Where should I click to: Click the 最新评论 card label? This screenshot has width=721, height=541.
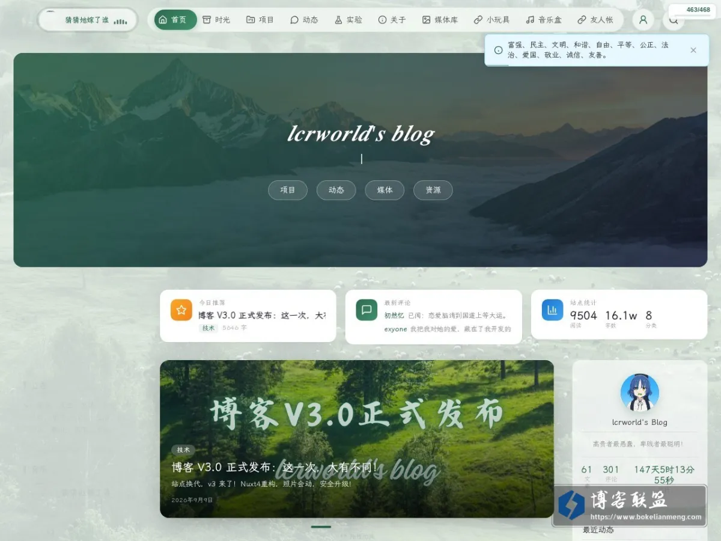point(397,302)
